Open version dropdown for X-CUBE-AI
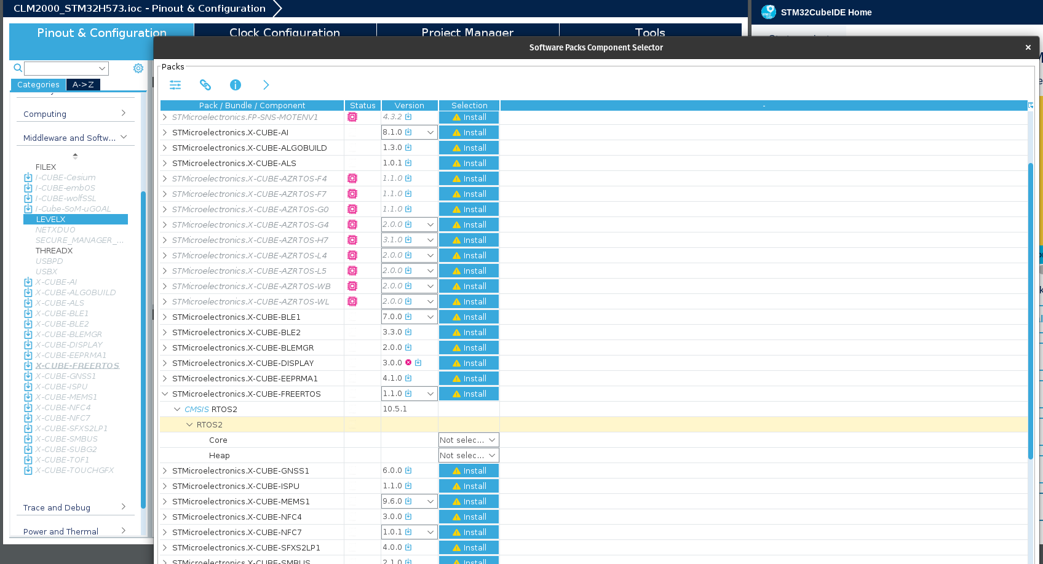The width and height of the screenshot is (1043, 564). click(430, 132)
